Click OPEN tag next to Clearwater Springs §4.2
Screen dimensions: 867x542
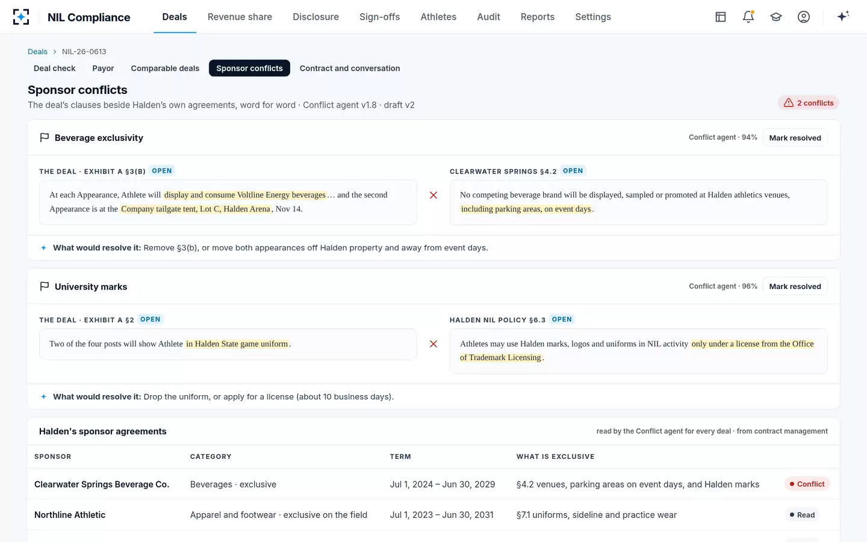(x=573, y=171)
